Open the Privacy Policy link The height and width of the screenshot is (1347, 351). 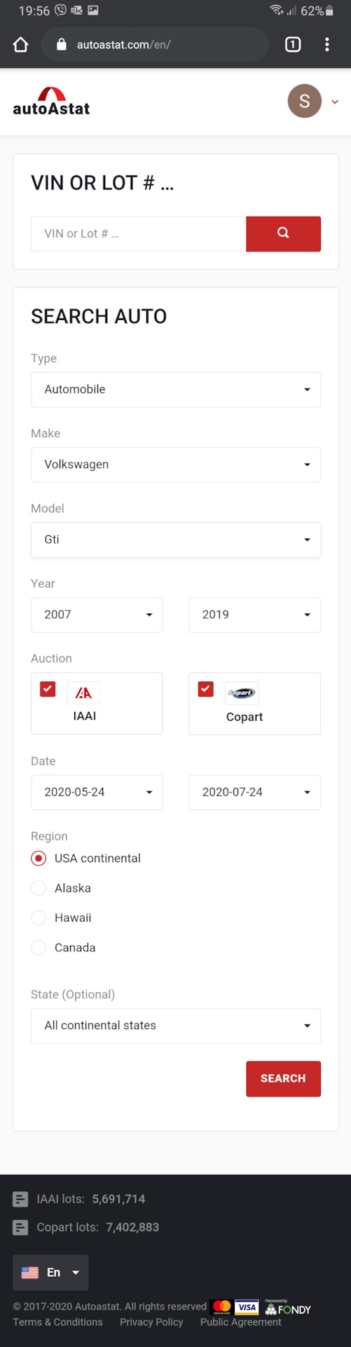[151, 1322]
